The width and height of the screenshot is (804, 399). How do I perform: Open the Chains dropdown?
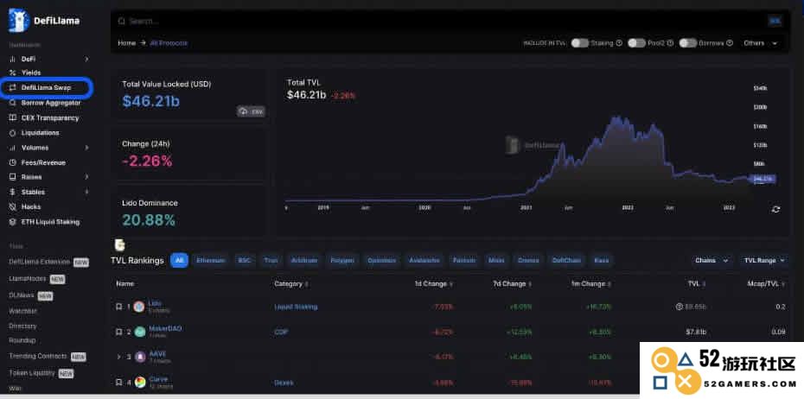pos(711,261)
